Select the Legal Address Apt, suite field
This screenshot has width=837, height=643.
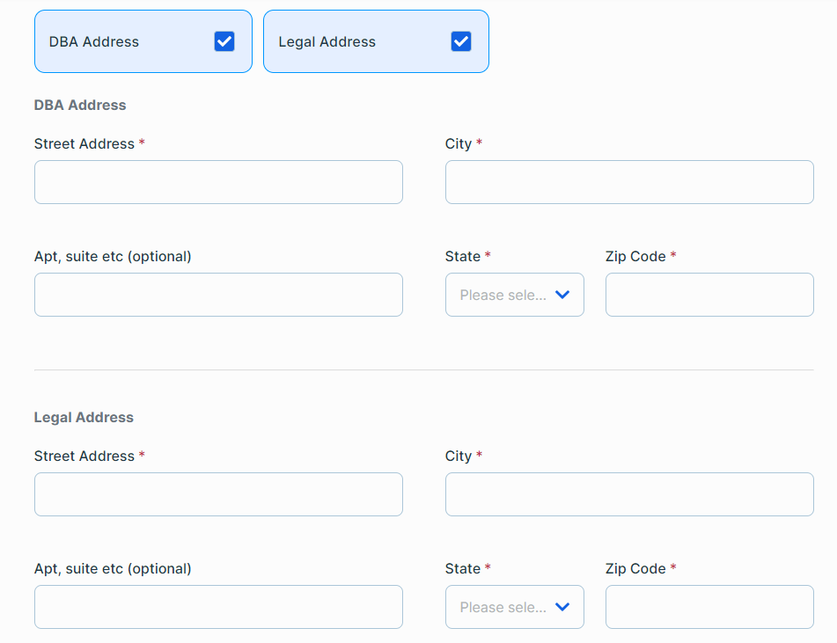(x=218, y=607)
